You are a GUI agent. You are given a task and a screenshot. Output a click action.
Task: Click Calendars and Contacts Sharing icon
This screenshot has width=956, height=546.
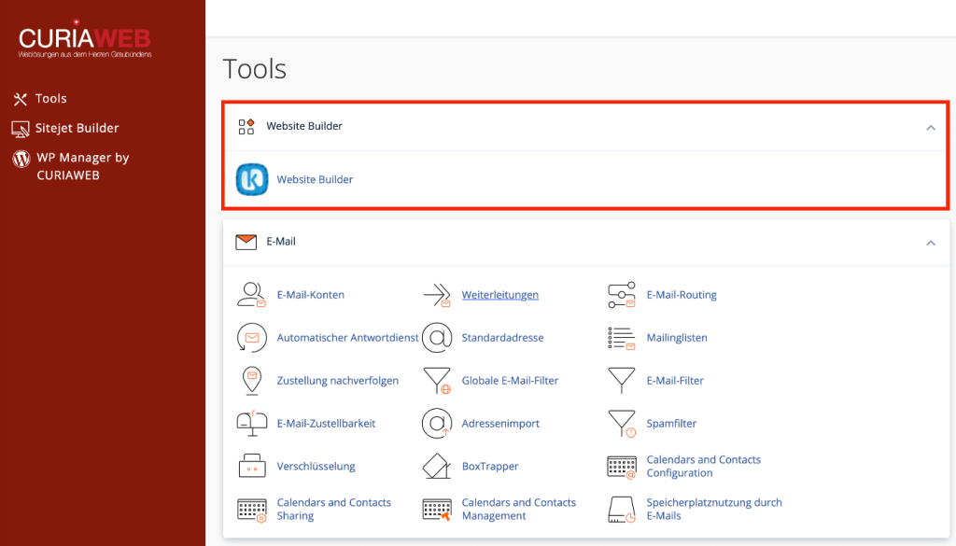[252, 510]
